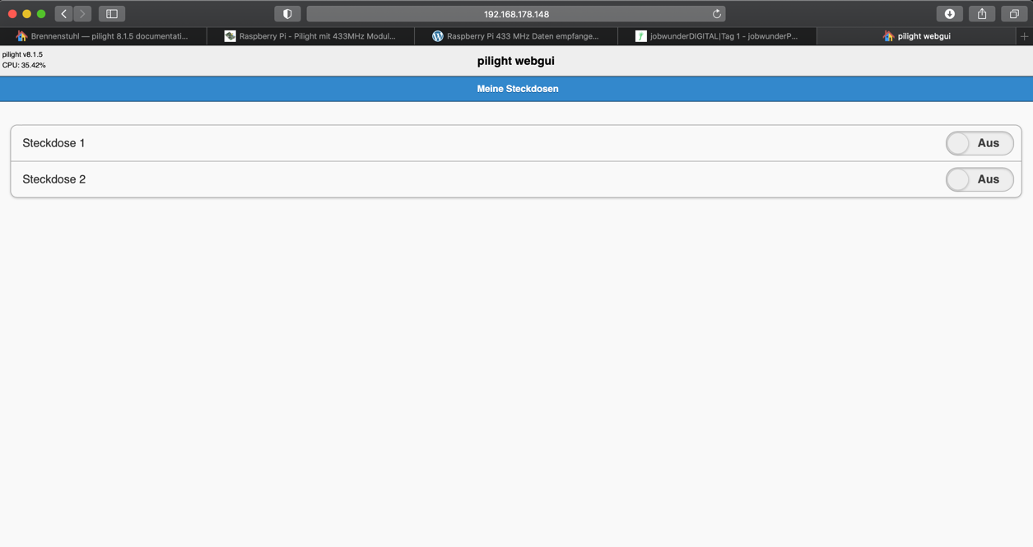
Task: Click the Safari back arrow
Action: pyautogui.click(x=64, y=14)
